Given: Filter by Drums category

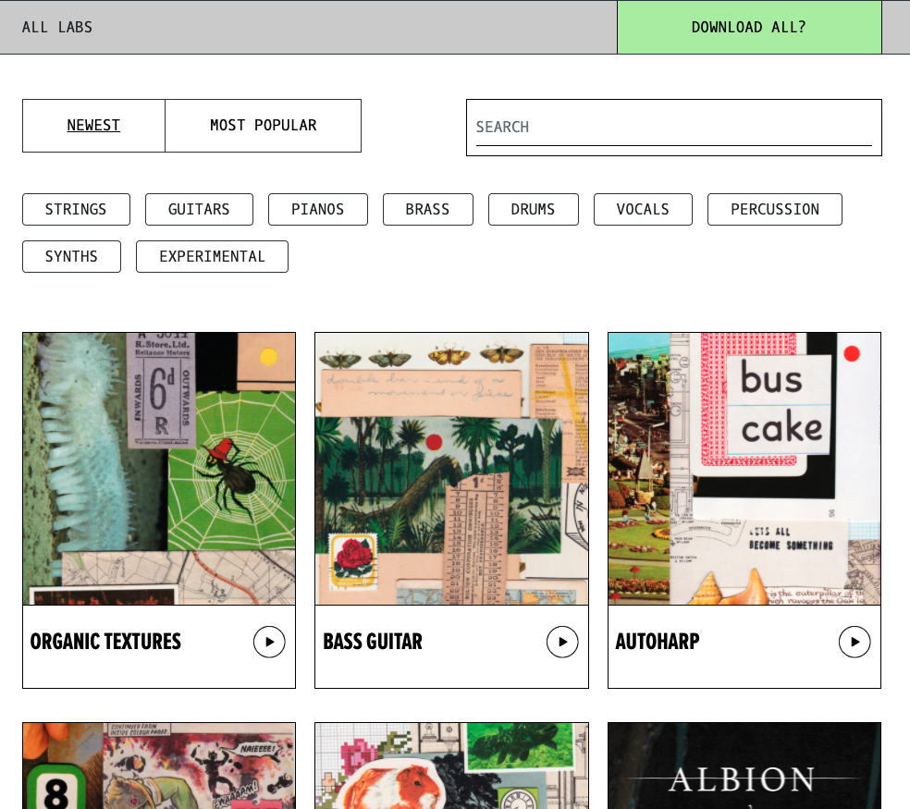Looking at the screenshot, I should [x=534, y=210].
